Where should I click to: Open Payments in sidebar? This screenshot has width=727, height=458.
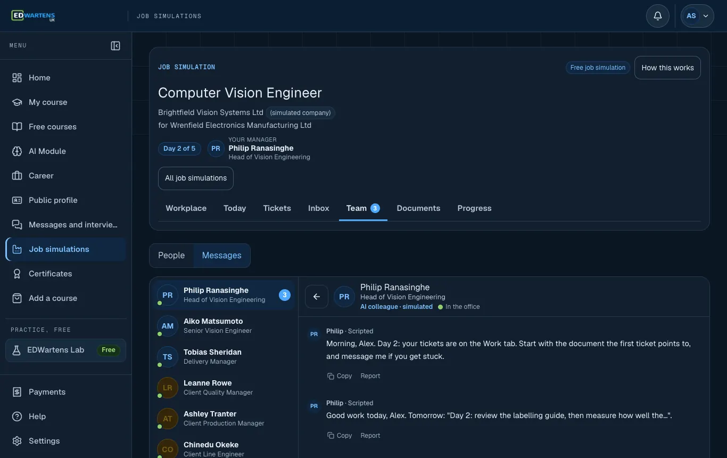(66, 392)
